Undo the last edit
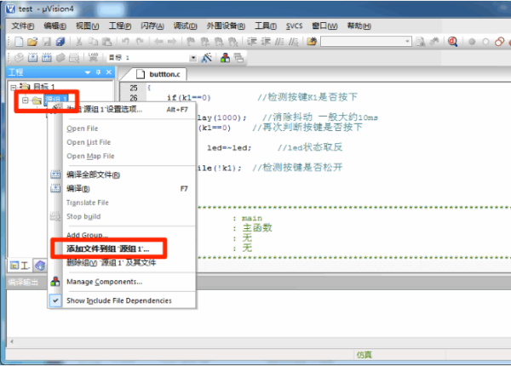Viewport: 511px width, 366px height. click(x=125, y=42)
